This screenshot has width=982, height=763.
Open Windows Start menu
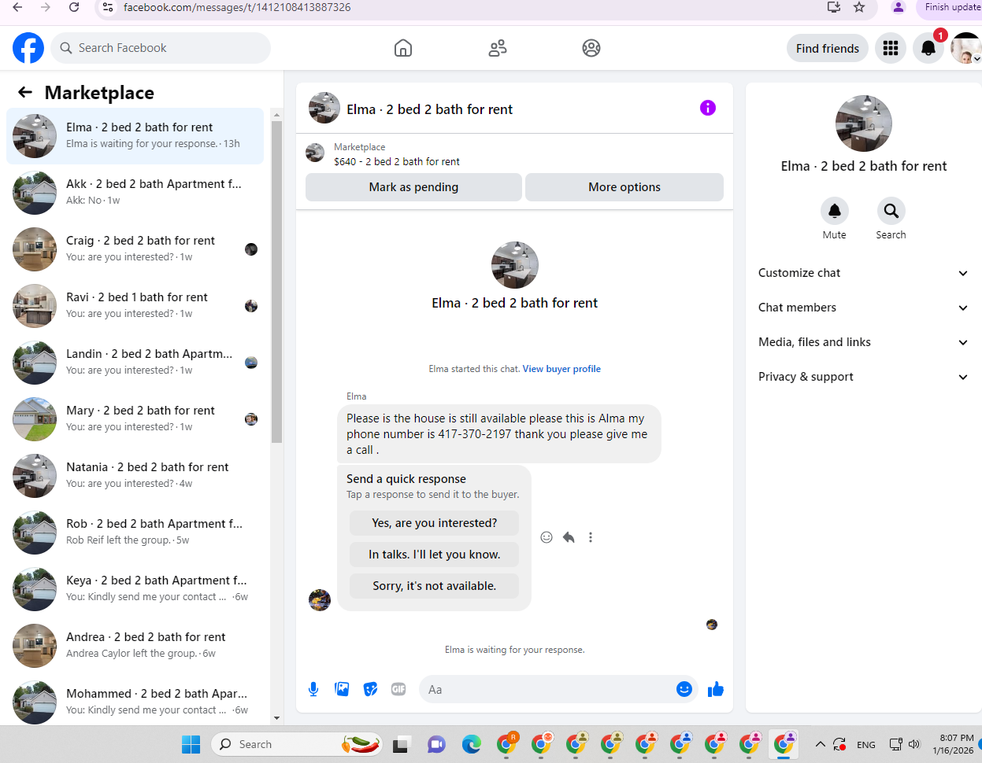pyautogui.click(x=191, y=744)
